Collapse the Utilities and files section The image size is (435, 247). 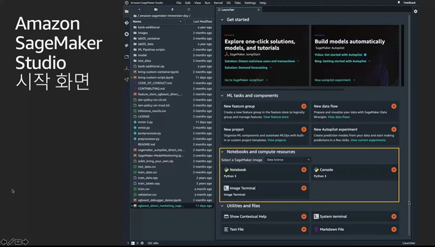pyautogui.click(x=222, y=206)
